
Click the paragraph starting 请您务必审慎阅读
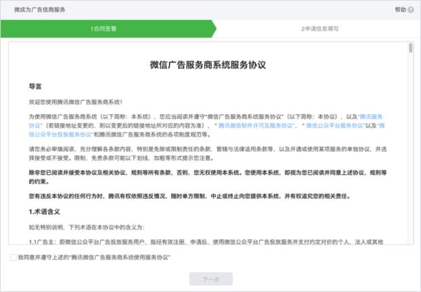click(208, 153)
